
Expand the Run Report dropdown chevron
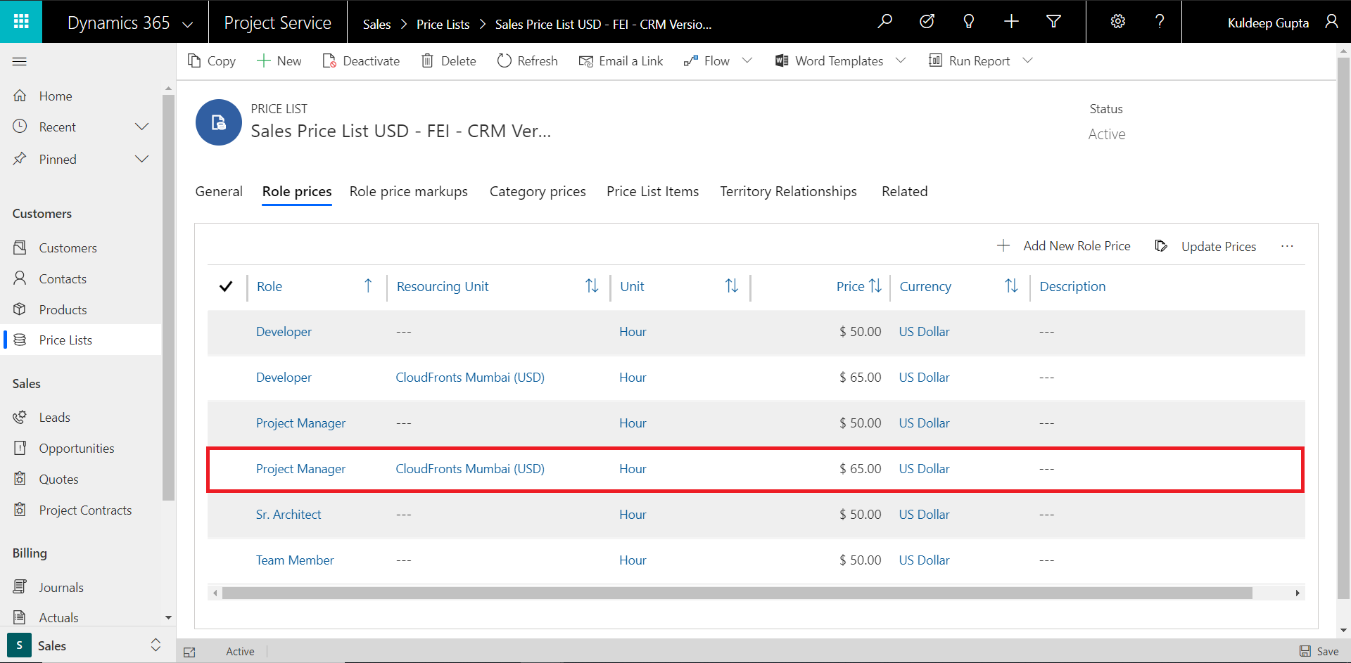(1027, 60)
